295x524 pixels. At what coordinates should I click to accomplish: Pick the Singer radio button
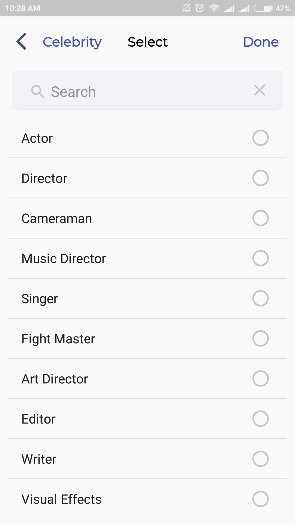[260, 298]
